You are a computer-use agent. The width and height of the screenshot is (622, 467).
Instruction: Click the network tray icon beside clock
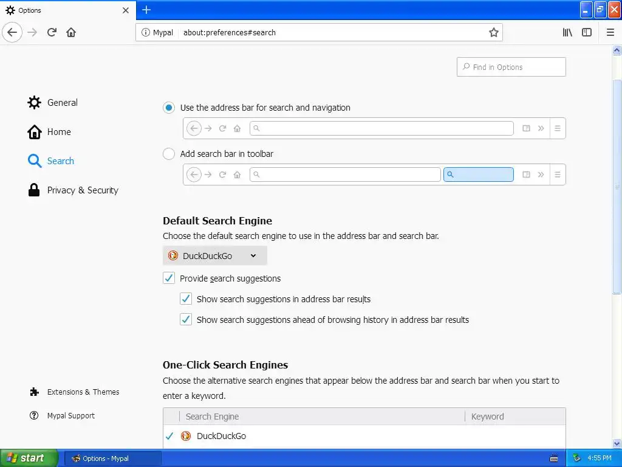click(577, 458)
